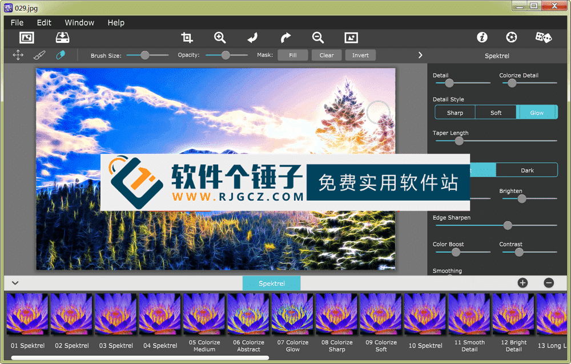571x364 pixels.
Task: Open the Window menu
Action: pyautogui.click(x=79, y=22)
